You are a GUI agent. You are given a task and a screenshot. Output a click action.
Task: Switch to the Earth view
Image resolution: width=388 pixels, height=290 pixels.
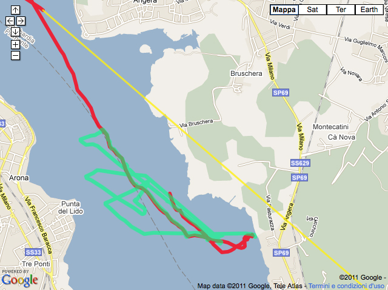click(369, 10)
